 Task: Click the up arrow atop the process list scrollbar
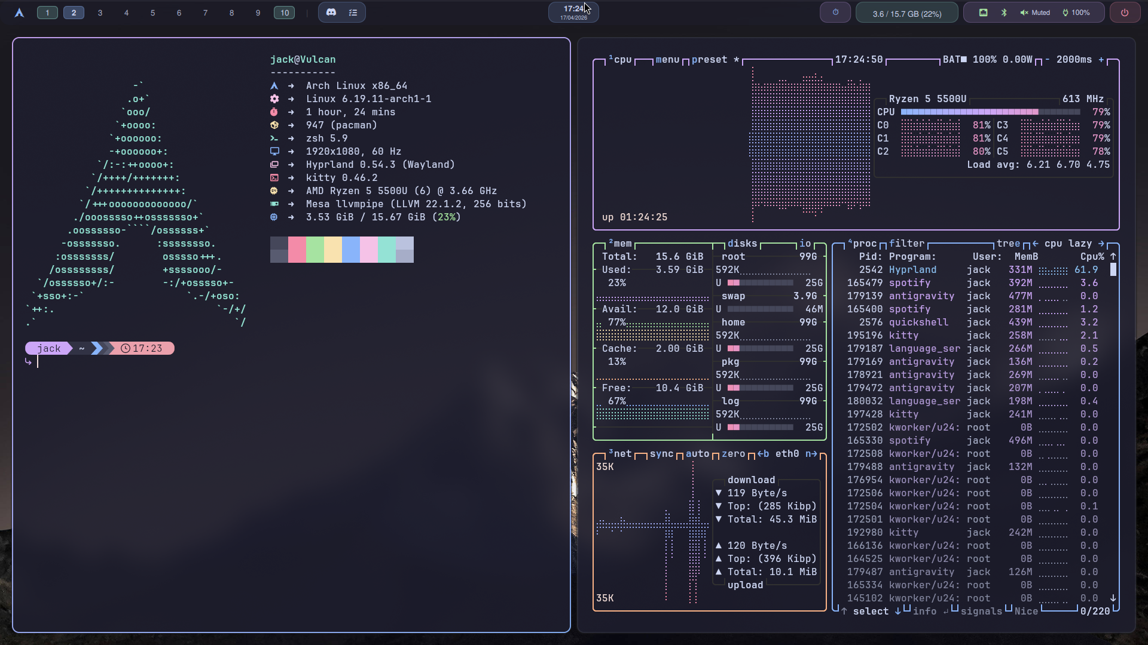pos(1113,257)
